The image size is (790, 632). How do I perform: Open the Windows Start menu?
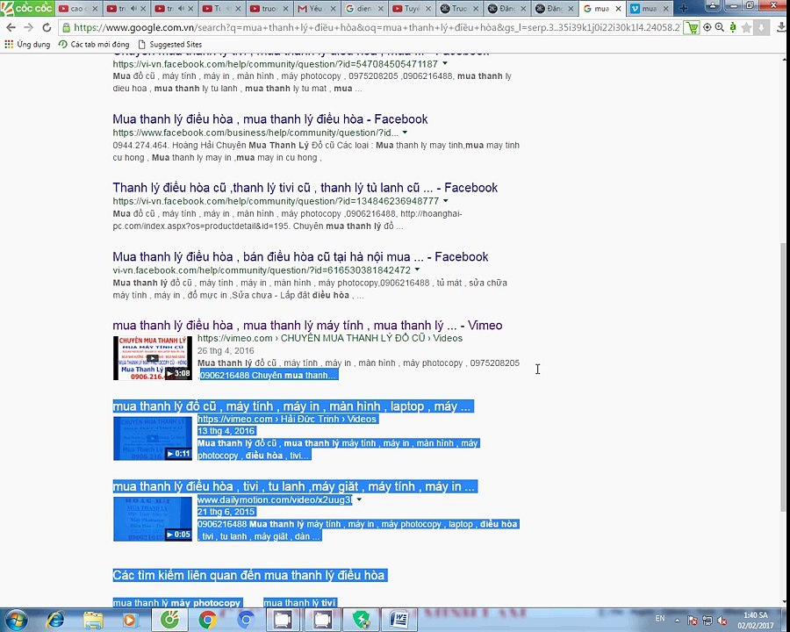click(16, 620)
